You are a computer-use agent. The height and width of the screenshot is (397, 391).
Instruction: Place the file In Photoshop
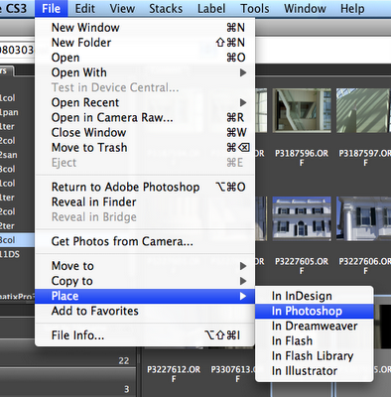coord(315,311)
